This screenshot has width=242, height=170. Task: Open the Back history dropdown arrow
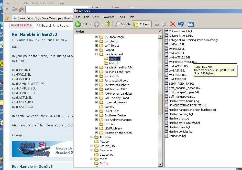[x=91, y=24]
